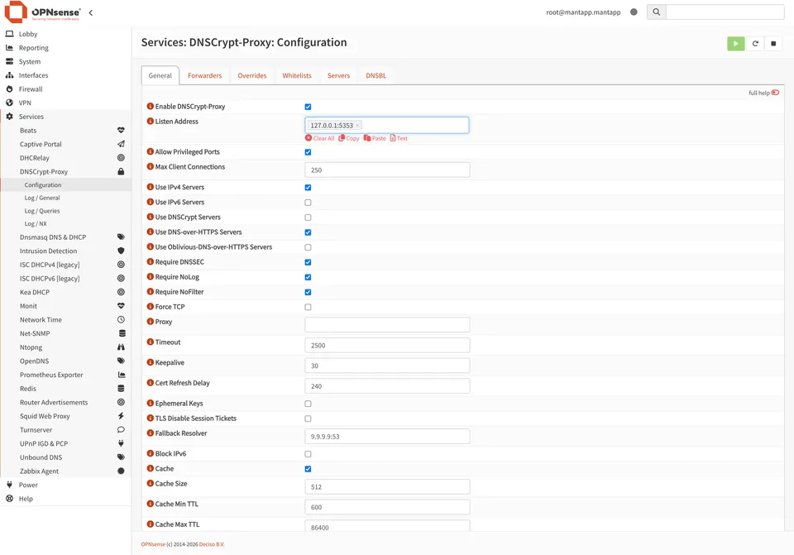Viewport: 794px width, 555px height.
Task: Click the info icon beside Listen Address
Action: point(150,121)
